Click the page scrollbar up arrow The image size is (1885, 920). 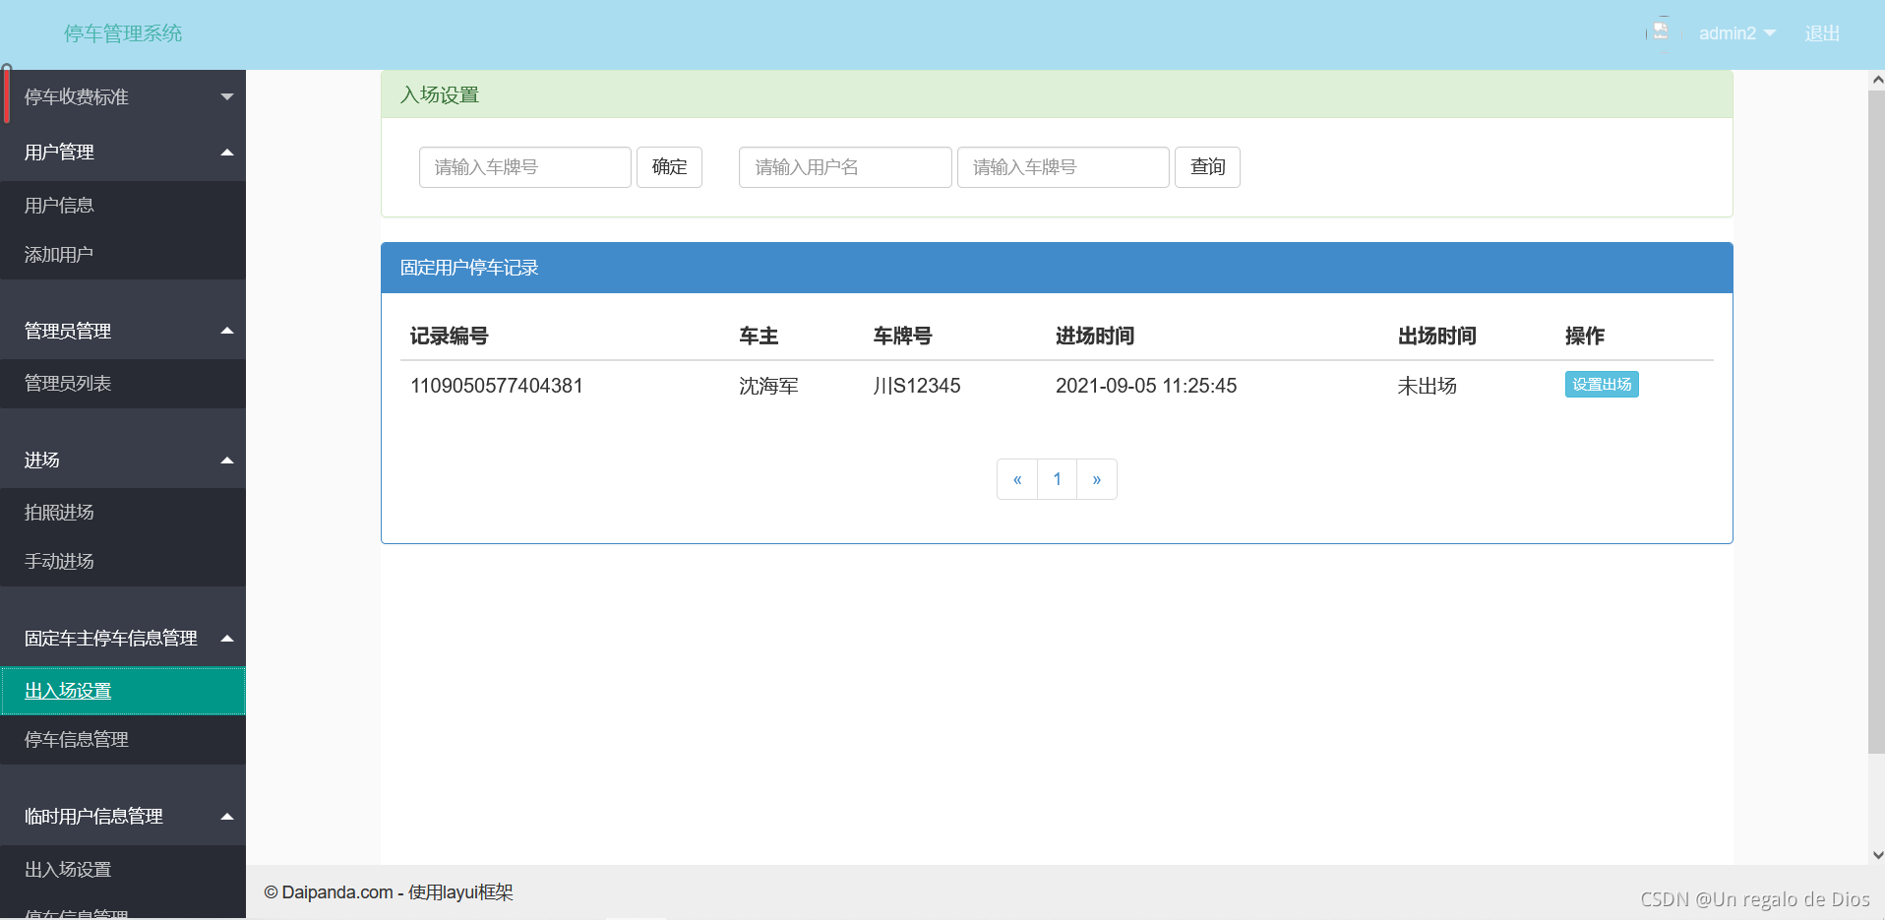pyautogui.click(x=1877, y=80)
